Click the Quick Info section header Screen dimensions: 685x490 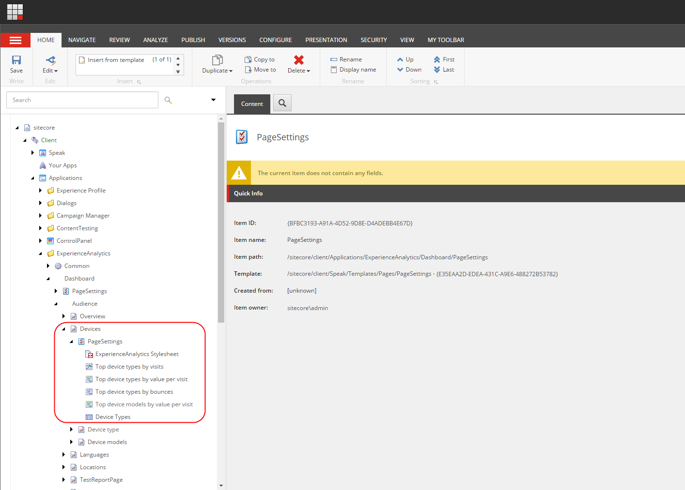[456, 193]
